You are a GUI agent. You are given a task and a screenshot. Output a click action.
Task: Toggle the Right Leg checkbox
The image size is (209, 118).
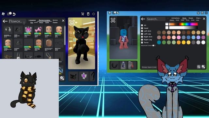click(142, 40)
